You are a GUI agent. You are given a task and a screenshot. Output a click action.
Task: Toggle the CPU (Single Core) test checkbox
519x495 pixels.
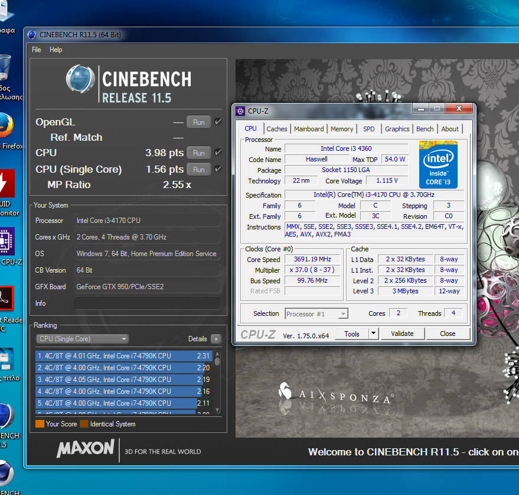point(218,169)
